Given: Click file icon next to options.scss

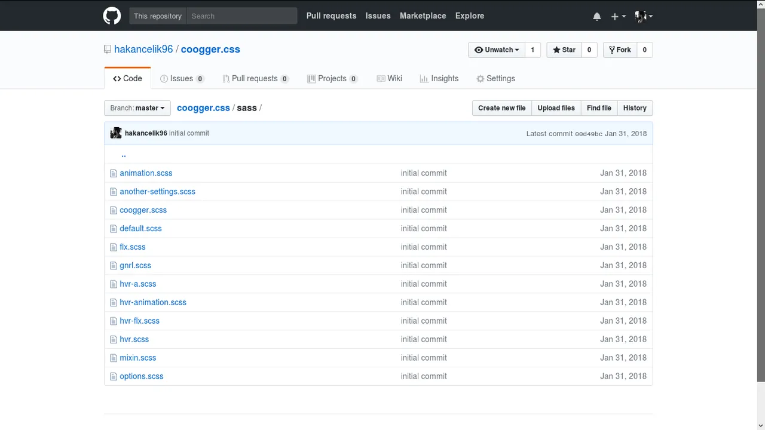Looking at the screenshot, I should [114, 377].
